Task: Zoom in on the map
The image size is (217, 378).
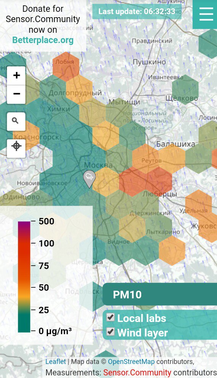Action: click(x=16, y=75)
